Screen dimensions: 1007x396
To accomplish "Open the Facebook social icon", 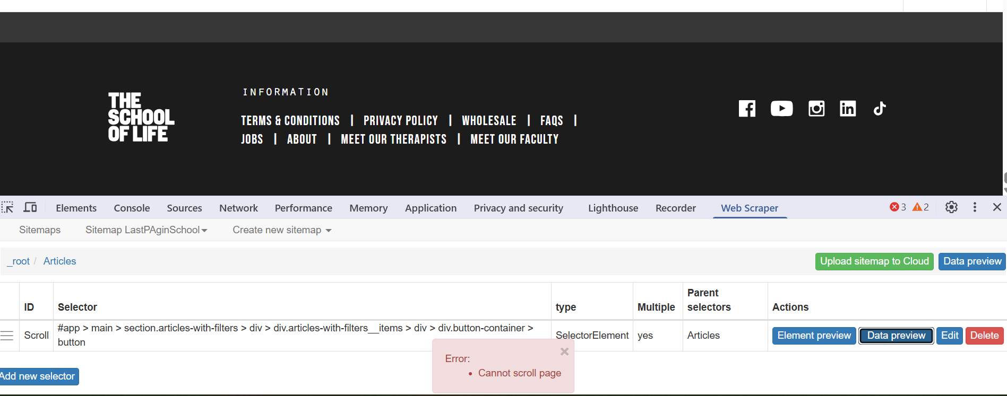I will (x=747, y=109).
